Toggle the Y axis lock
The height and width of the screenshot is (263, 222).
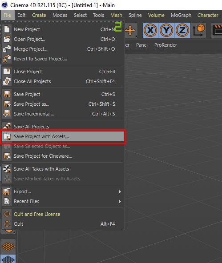[x=166, y=30]
